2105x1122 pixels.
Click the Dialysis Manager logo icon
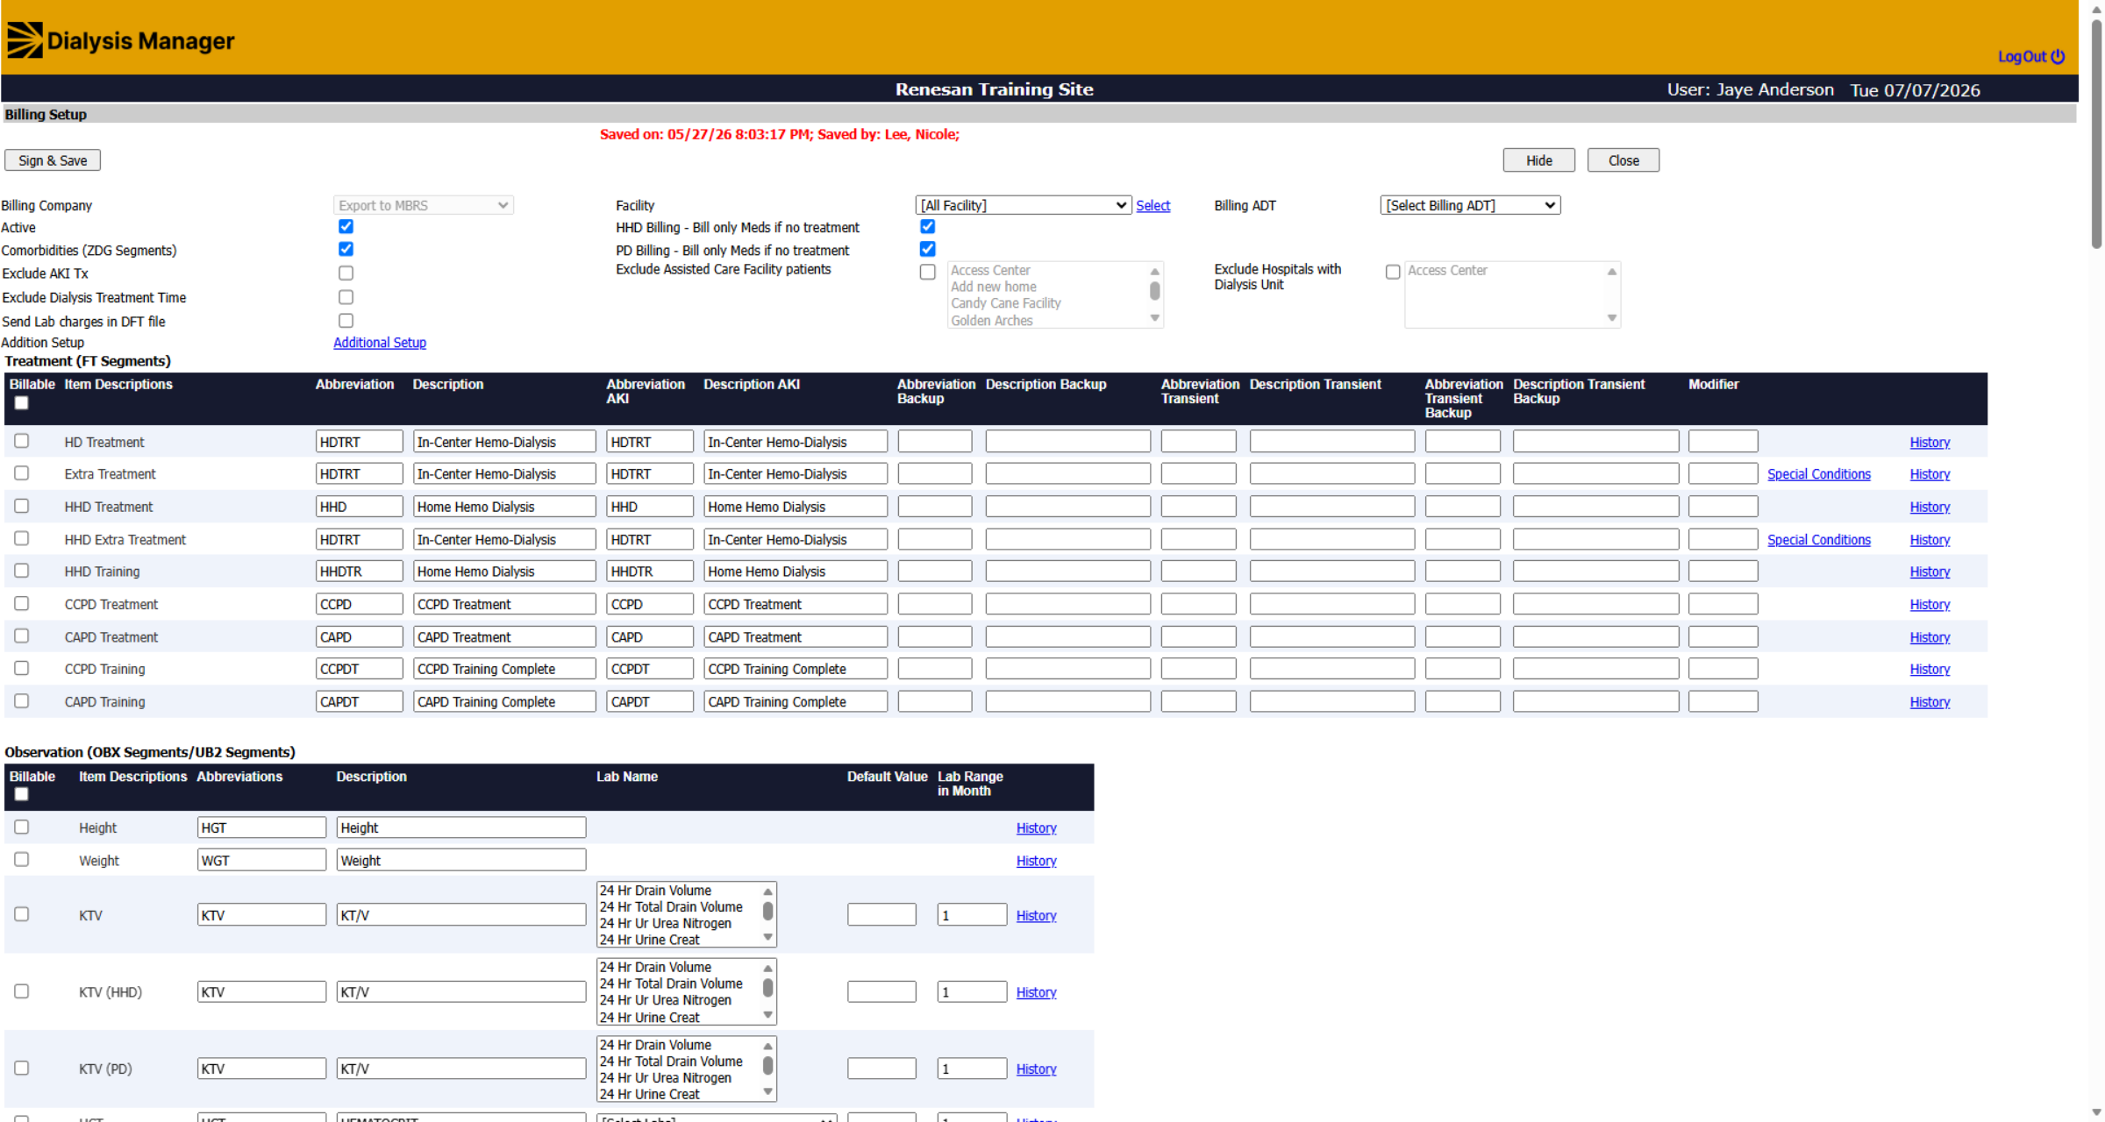coord(25,40)
